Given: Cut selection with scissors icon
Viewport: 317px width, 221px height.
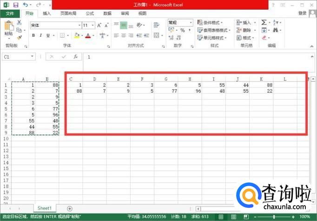Looking at the screenshot, I should coord(19,22).
